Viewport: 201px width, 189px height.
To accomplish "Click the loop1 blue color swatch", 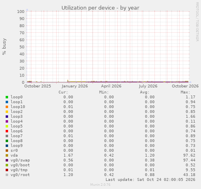I will pyautogui.click(x=7, y=102).
